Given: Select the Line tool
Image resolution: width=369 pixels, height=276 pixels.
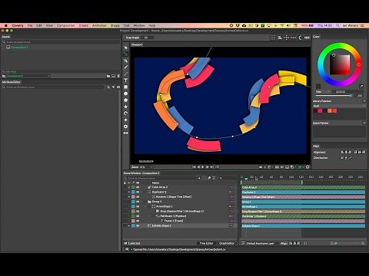Looking at the screenshot, I should pos(125,74).
